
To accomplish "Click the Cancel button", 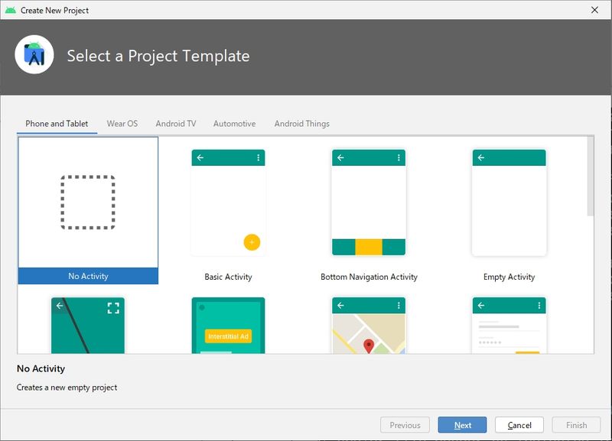I will coord(519,425).
